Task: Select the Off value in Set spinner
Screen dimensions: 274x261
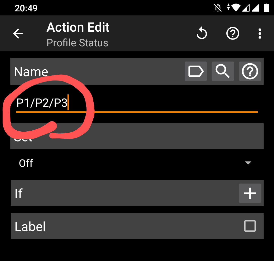Action: coord(26,163)
